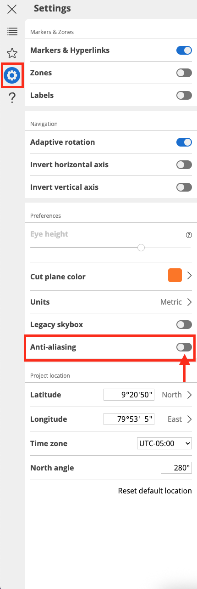Open the Time zone UTC-05:00 dropdown
Viewport: 197px width, 589px height.
tap(164, 443)
